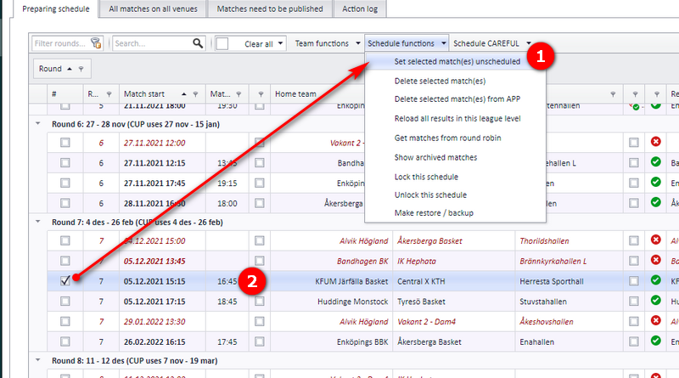Image resolution: width=679 pixels, height=378 pixels.
Task: Click the # column header
Action: pos(65,94)
